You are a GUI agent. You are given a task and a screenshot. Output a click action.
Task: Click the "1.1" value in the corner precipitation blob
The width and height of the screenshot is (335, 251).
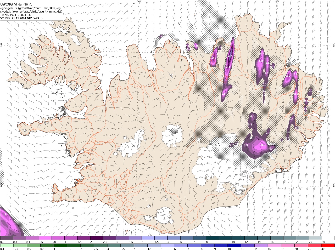[x=4, y=214]
